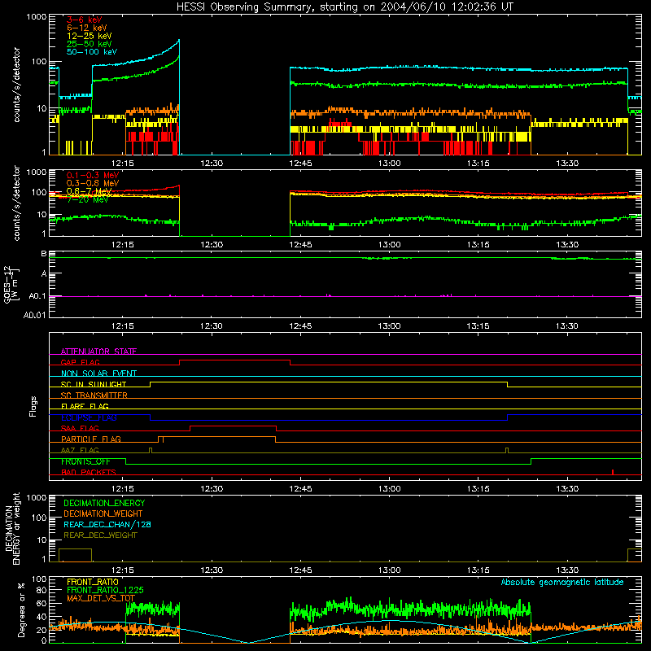This screenshot has width=651, height=651.
Task: Click the 0.3-0.8 MeV legend entry
Action: pyautogui.click(x=93, y=183)
